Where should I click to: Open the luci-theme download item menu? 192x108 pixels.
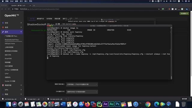21,99
